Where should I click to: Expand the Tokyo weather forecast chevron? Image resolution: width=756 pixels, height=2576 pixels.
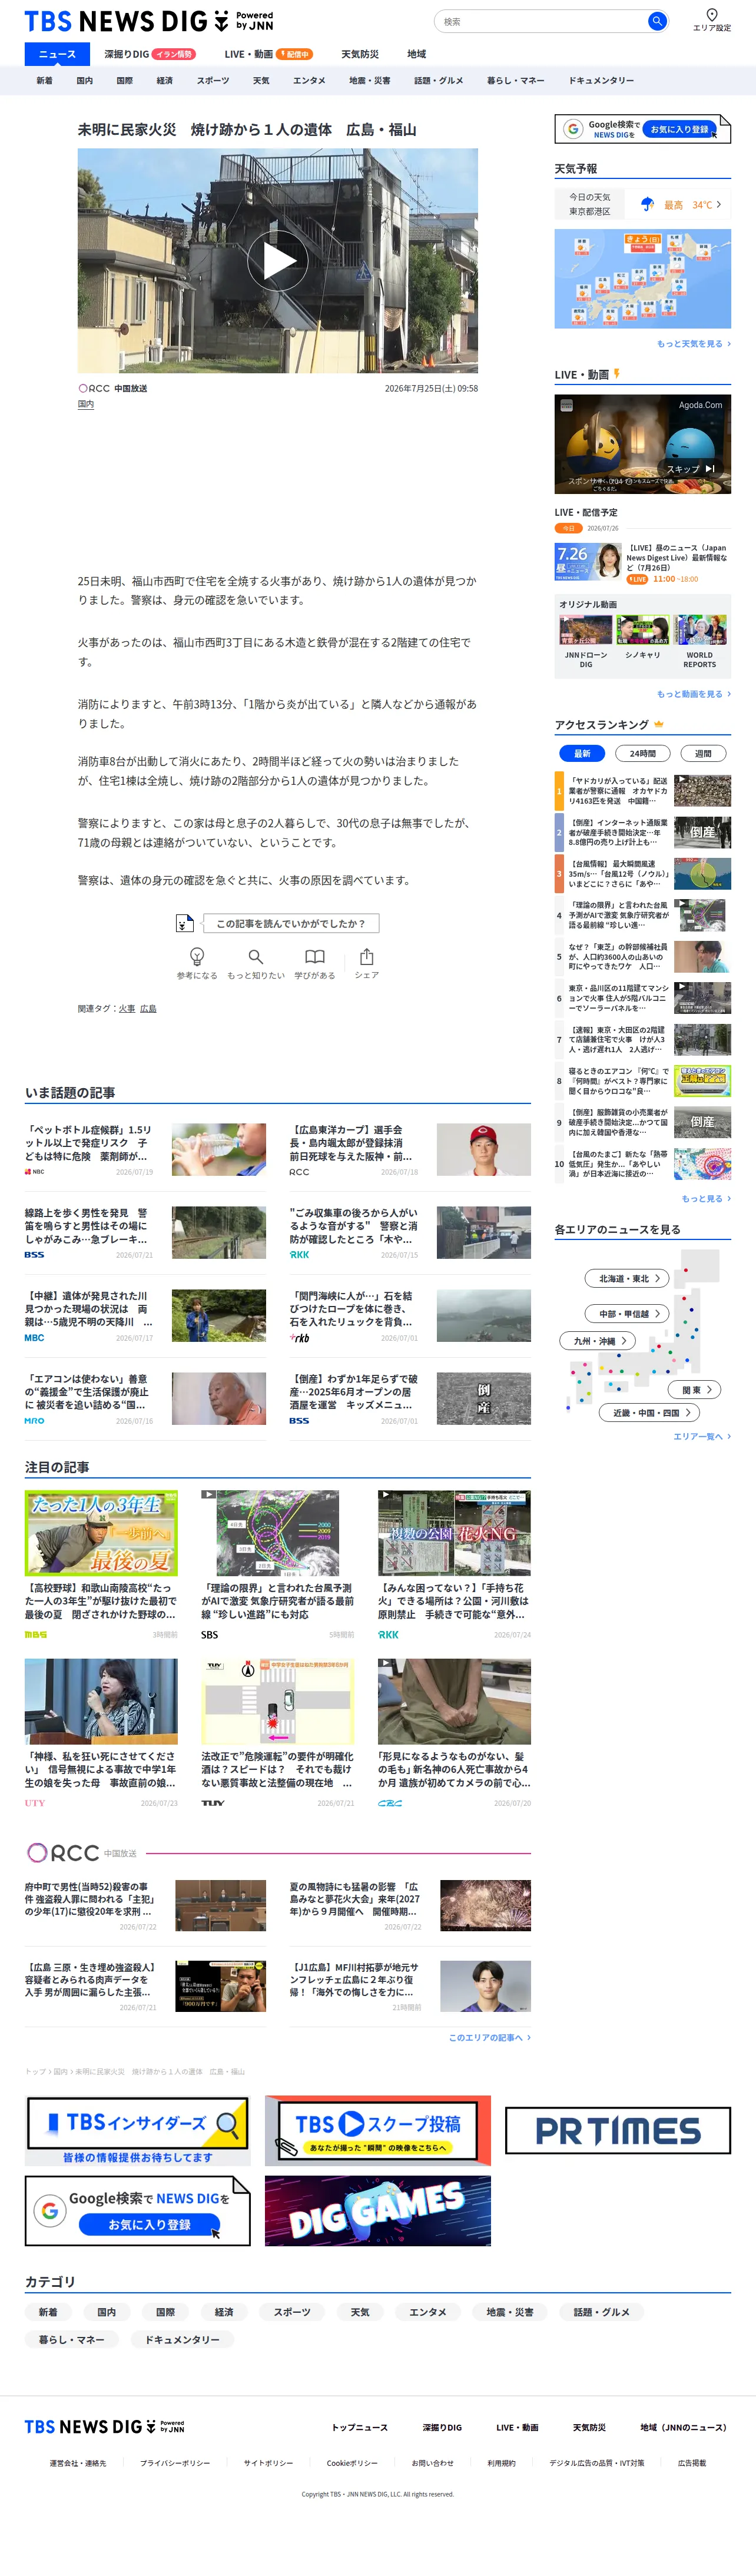pos(718,204)
